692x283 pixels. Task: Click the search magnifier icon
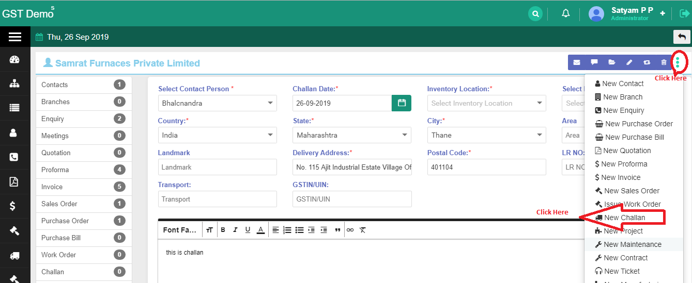[535, 13]
